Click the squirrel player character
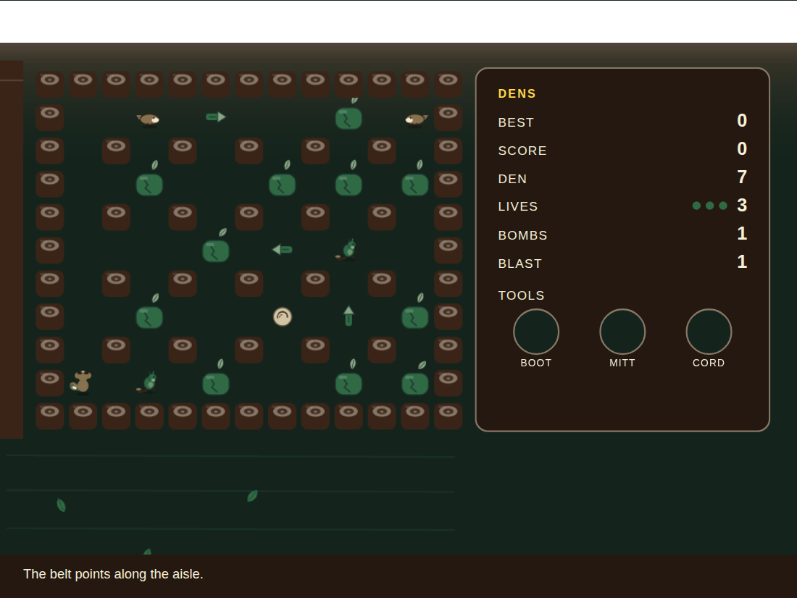The height and width of the screenshot is (598, 797). [81, 382]
